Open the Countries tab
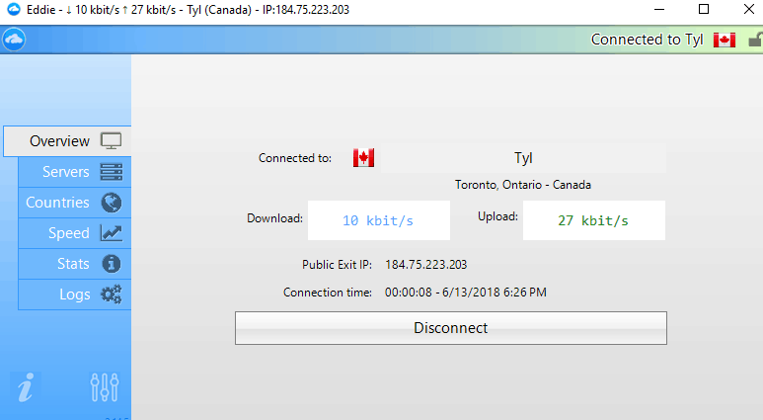 pos(74,203)
